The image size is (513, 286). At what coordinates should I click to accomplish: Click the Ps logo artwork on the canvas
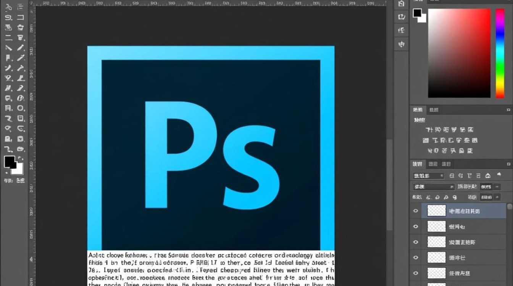click(211, 148)
